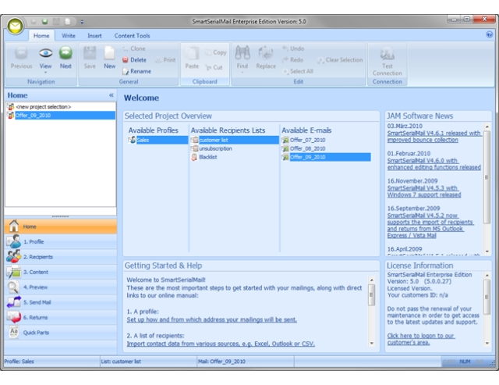Click the Delete command
Image resolution: width=499 pixels, height=385 pixels.
134,60
